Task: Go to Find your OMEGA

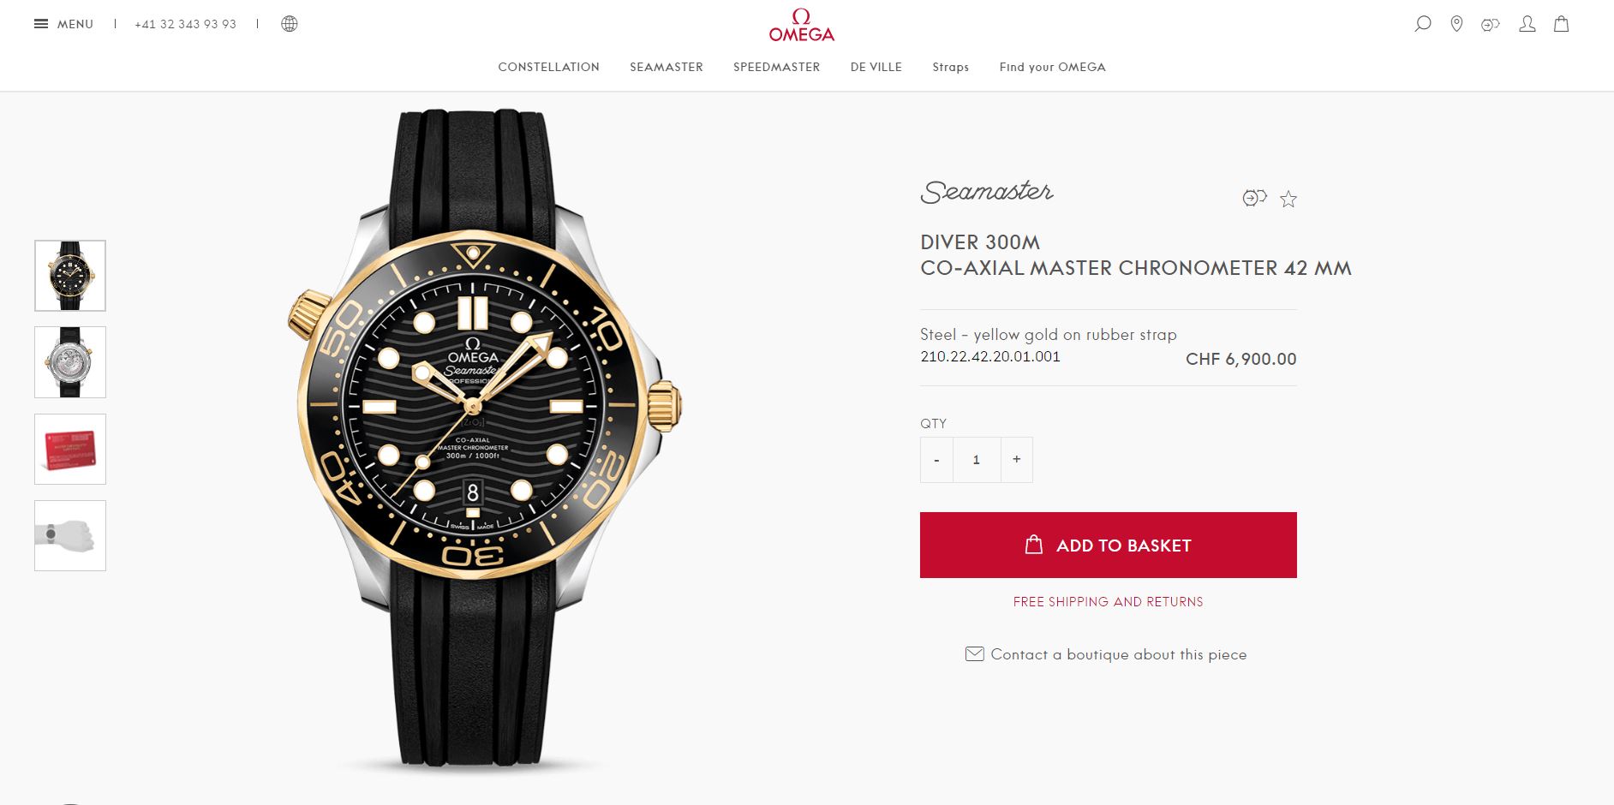Action: pos(1052,67)
